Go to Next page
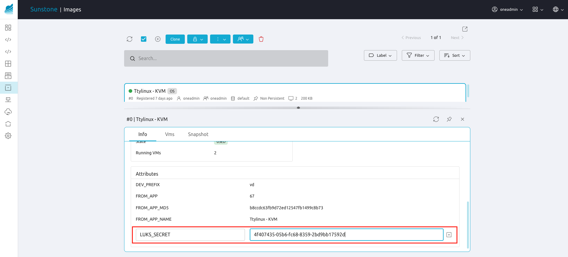 pos(457,38)
